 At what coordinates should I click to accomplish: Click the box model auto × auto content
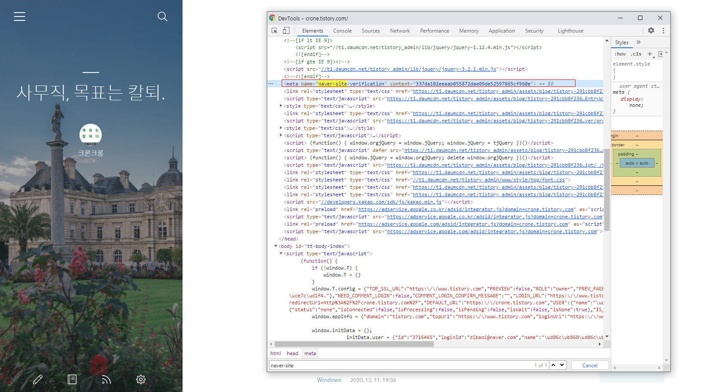[637, 163]
